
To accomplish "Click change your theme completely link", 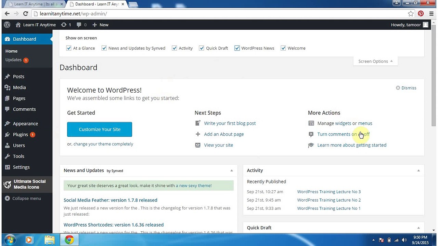I will [103, 144].
